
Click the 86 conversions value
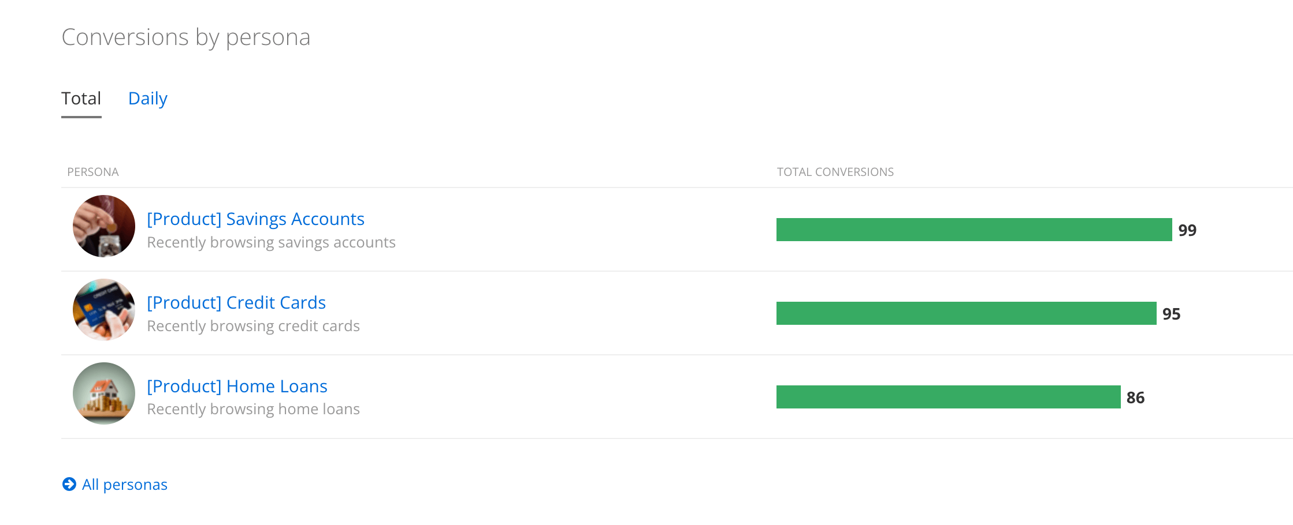click(x=1135, y=397)
